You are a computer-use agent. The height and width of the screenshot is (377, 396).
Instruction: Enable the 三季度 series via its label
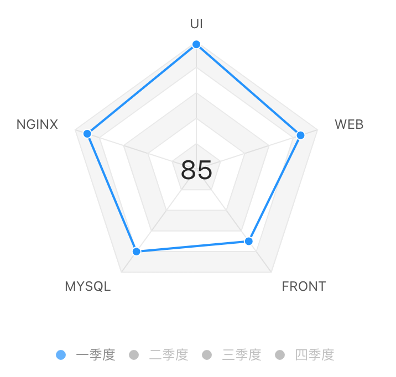[242, 355]
